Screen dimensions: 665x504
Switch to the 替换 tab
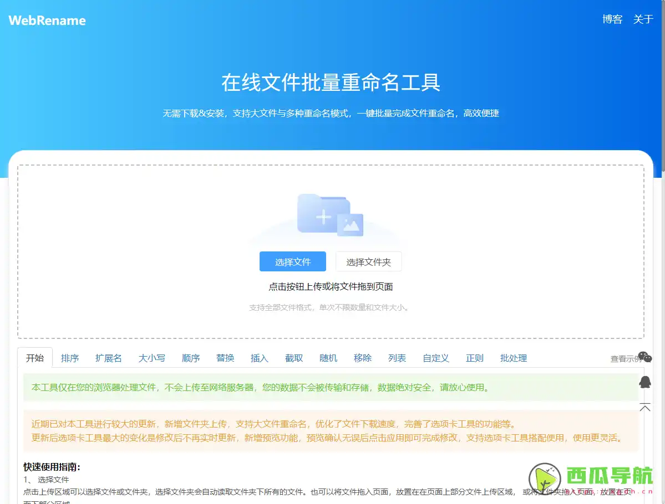[x=225, y=358]
